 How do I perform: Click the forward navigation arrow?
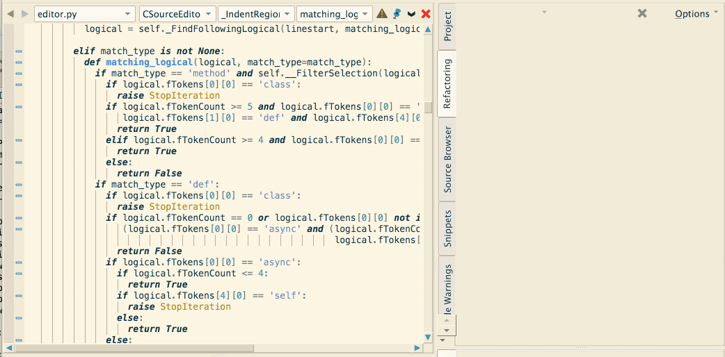click(x=24, y=14)
